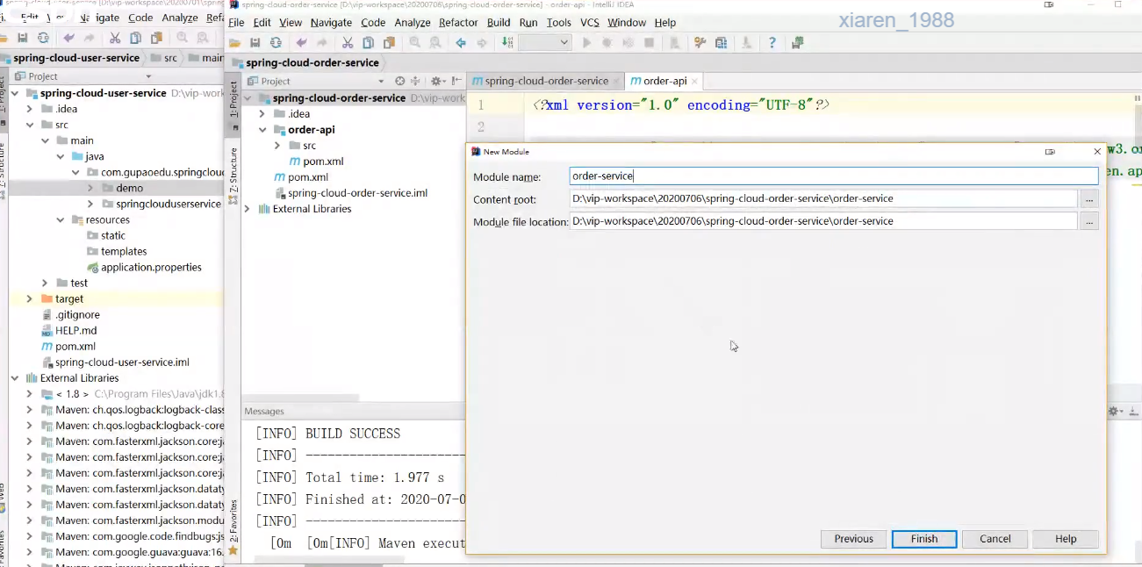The height and width of the screenshot is (567, 1142).
Task: Expand the target folder in user-service tree
Action: tap(29, 298)
